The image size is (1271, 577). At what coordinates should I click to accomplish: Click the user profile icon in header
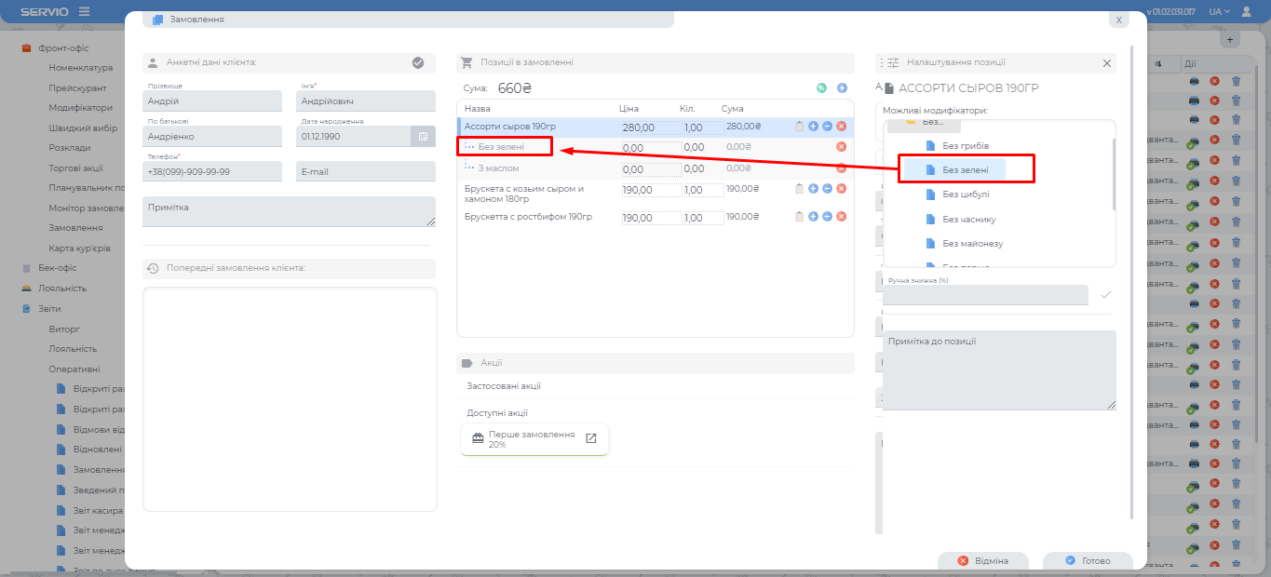(x=1246, y=11)
